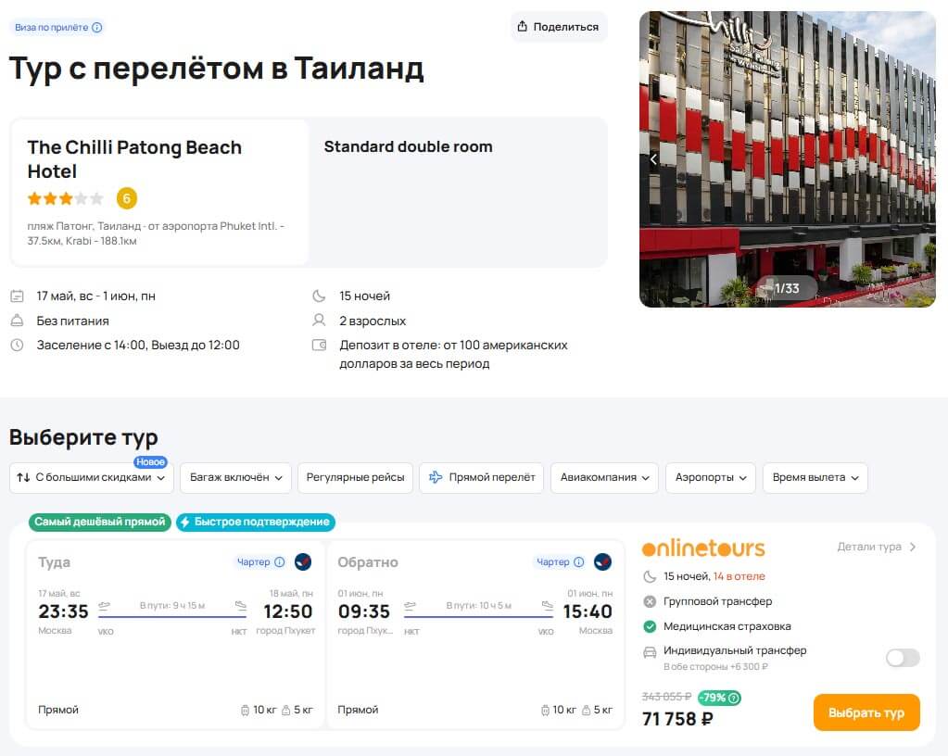948x756 pixels.
Task: Click the price 71 758 ₽
Action: 677,719
